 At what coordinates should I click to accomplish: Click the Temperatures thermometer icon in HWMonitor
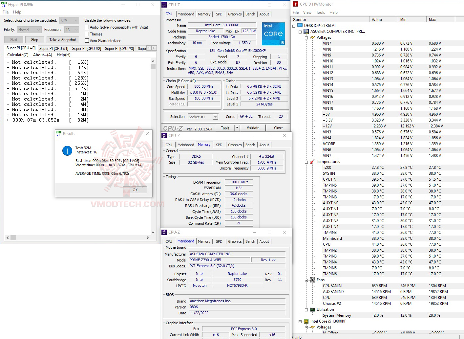(x=312, y=161)
